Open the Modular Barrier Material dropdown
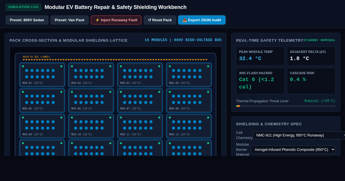Viewport: 345px width, 181px height. [293, 149]
